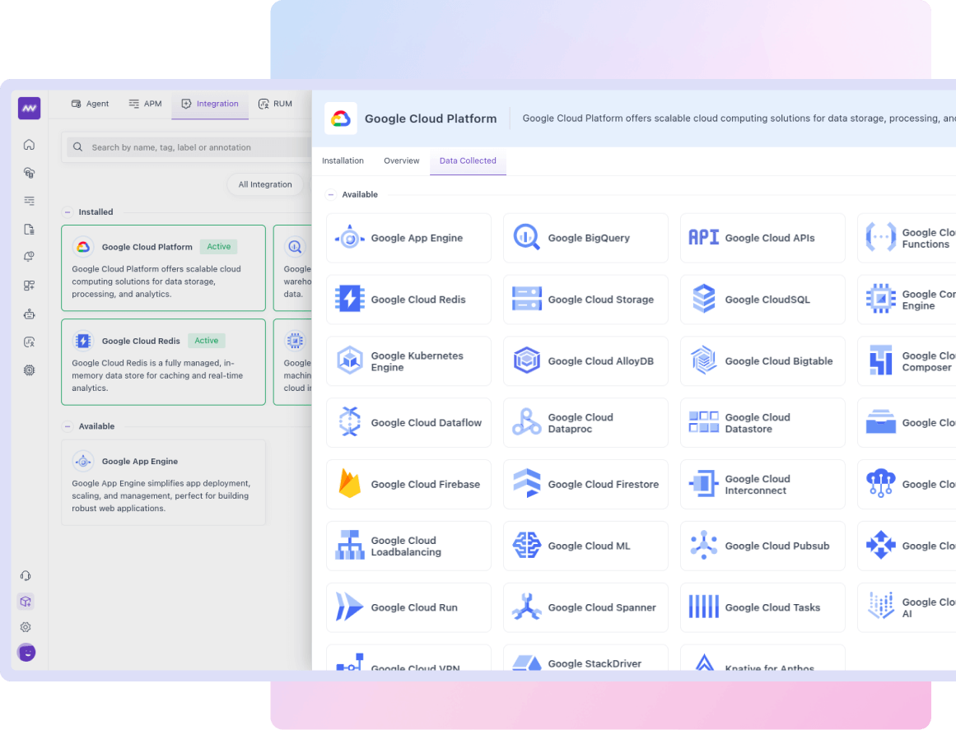This screenshot has height=730, width=956.
Task: Open the dashboard builder icon in sidebar
Action: pyautogui.click(x=29, y=286)
